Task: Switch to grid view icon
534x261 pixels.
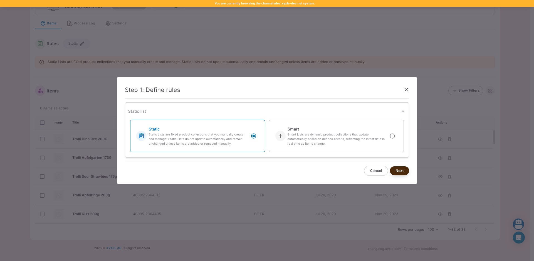Action: 490,91
